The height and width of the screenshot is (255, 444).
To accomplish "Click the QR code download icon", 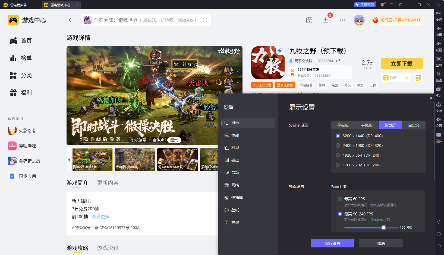I will pos(418,78).
